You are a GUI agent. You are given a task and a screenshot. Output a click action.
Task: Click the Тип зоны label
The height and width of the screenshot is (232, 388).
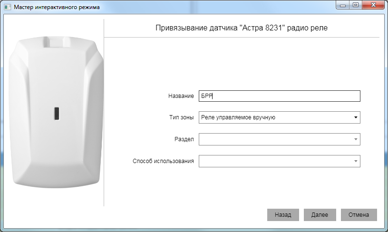coord(181,117)
